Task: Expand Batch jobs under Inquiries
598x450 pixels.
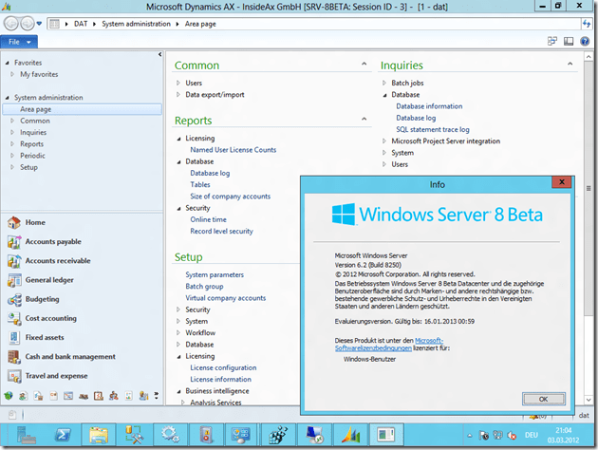Action: 384,83
